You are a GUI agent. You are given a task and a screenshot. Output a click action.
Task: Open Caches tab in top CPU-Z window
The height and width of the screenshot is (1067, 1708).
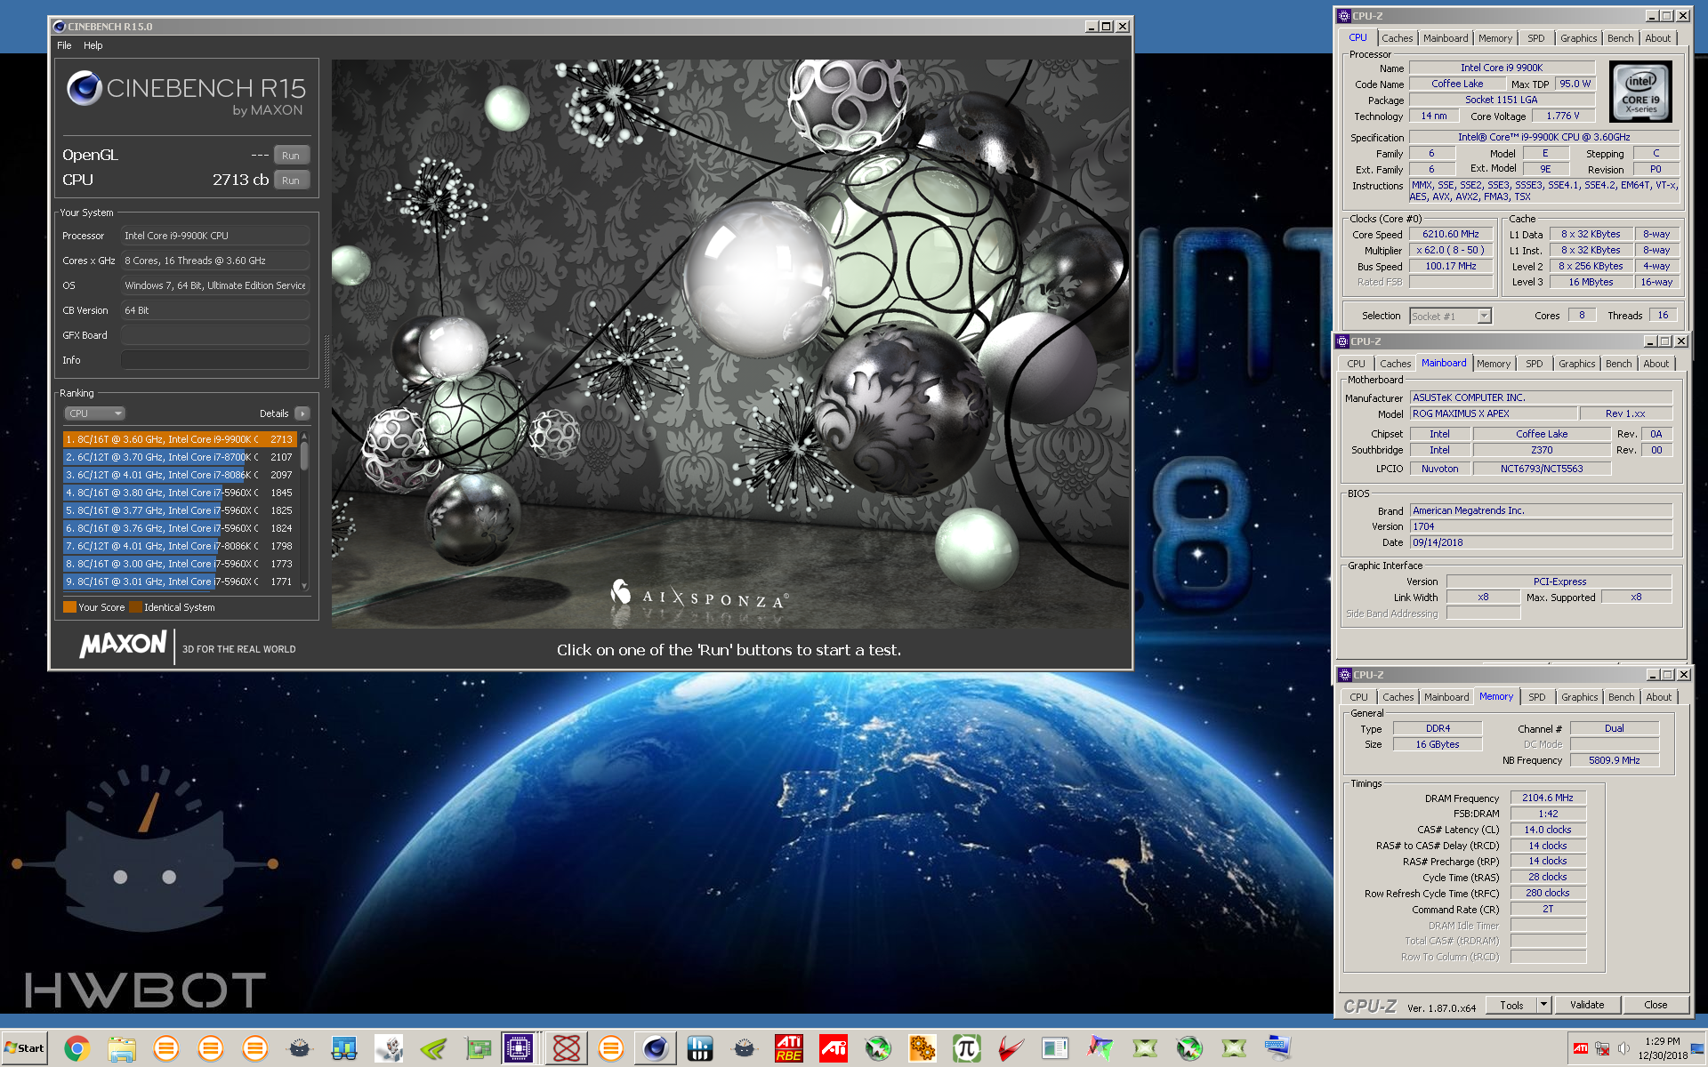pos(1397,38)
